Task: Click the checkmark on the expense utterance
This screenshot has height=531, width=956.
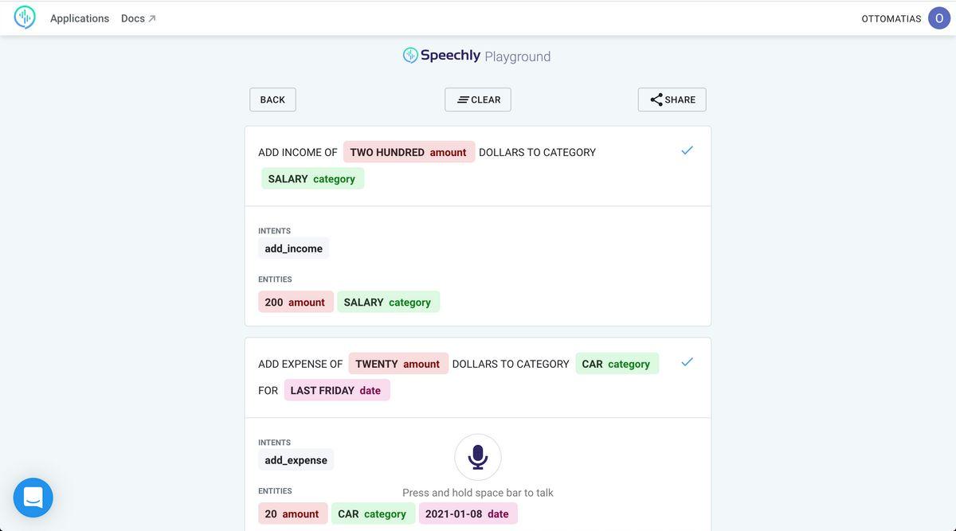Action: pos(688,362)
